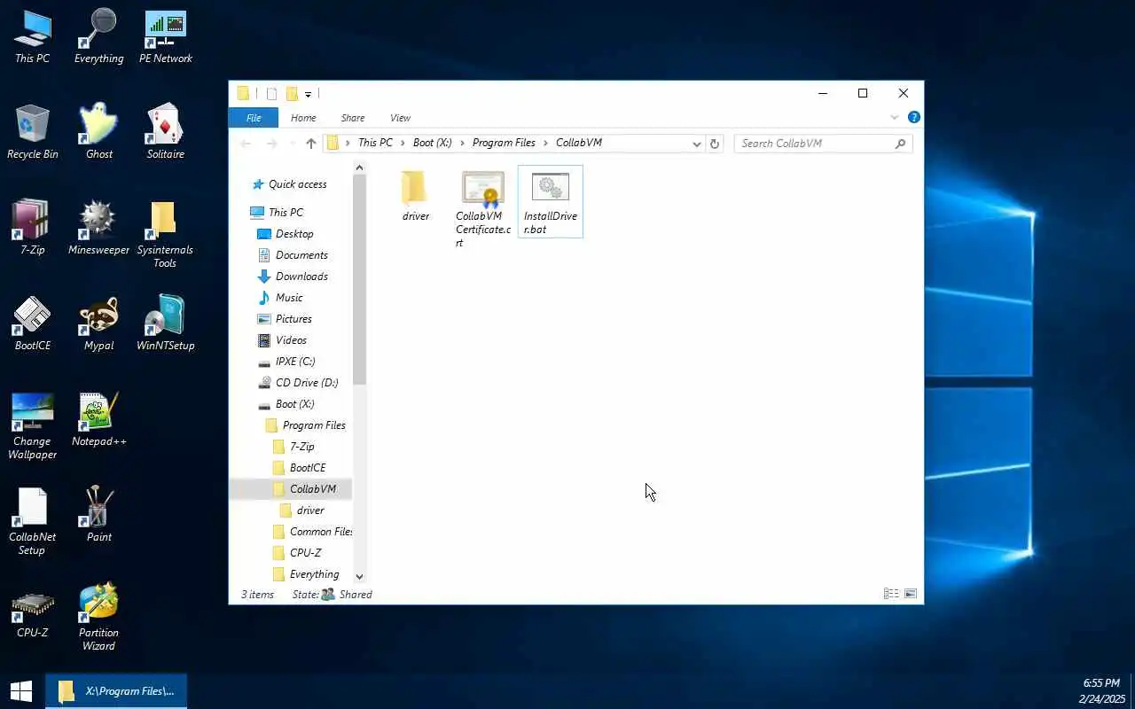The height and width of the screenshot is (709, 1135).
Task: Select Common Files folder in tree
Action: tap(312, 532)
